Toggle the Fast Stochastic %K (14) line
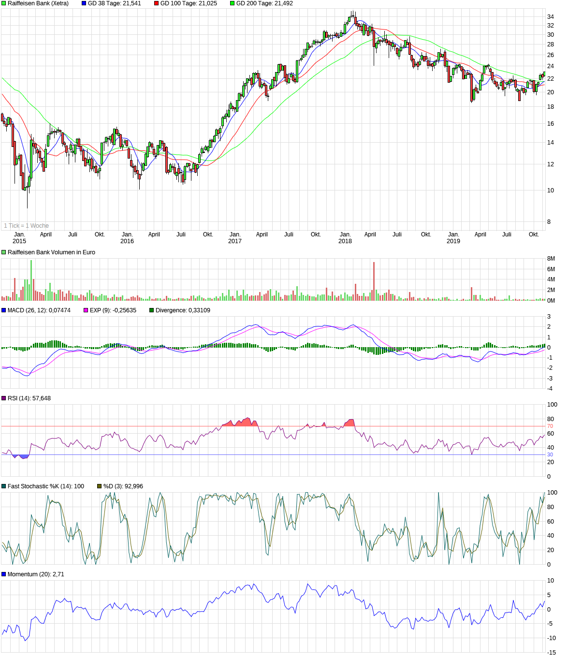 tap(3, 485)
